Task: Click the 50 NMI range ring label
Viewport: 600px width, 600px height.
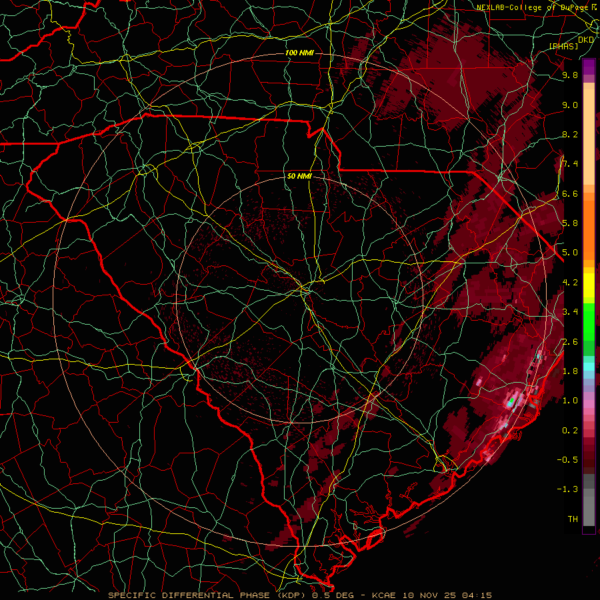Action: pos(299,176)
